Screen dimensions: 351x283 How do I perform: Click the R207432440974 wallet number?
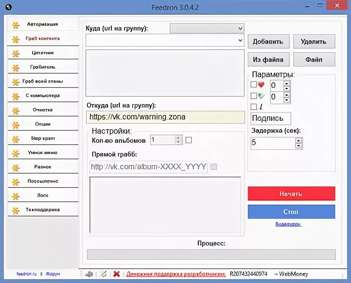coord(248,274)
